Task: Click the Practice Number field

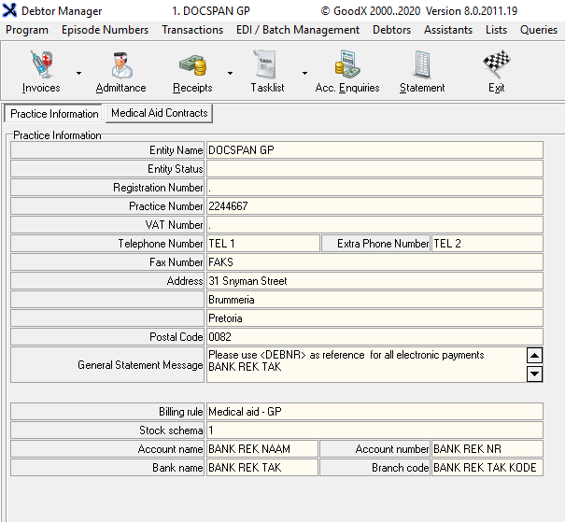Action: pos(374,206)
